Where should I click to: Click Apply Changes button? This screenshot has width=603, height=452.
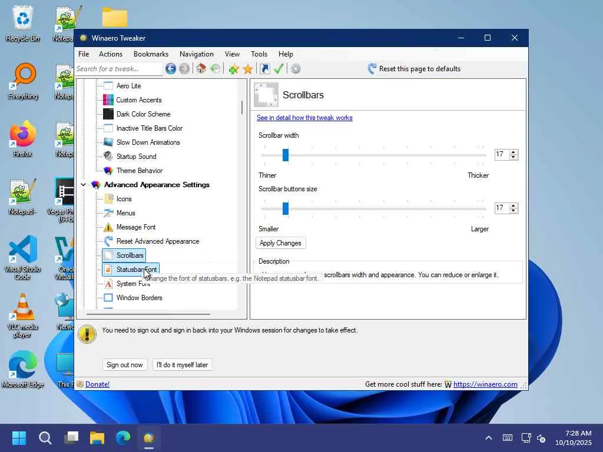(x=280, y=243)
